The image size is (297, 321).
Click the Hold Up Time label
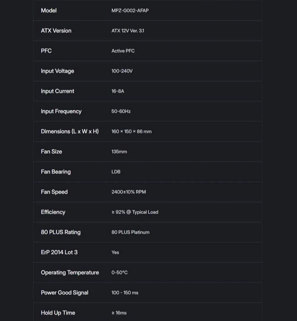58,313
